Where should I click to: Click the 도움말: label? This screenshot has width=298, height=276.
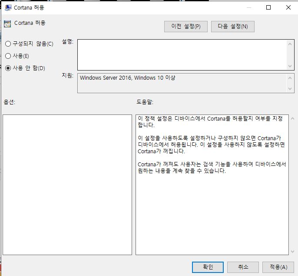click(145, 102)
